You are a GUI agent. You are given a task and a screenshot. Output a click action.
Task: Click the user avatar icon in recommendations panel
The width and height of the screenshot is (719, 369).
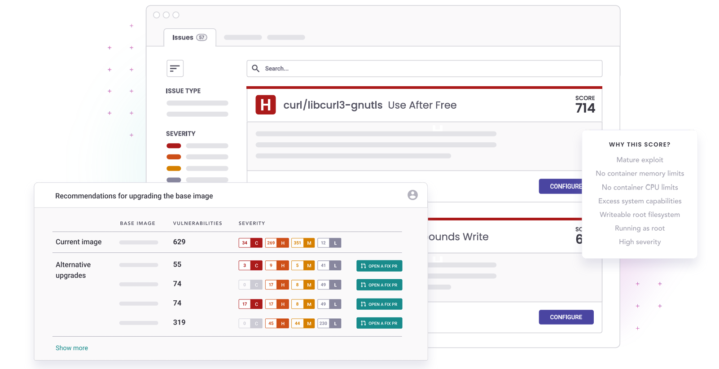point(412,195)
